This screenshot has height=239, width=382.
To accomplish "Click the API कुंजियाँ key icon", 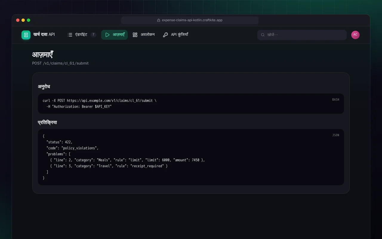I will pyautogui.click(x=165, y=35).
